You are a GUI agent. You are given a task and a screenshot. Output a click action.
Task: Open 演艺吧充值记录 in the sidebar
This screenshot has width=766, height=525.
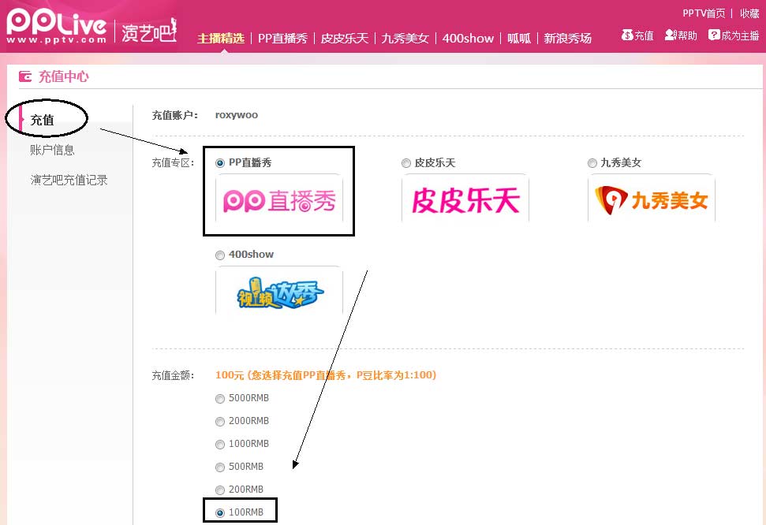pos(69,181)
